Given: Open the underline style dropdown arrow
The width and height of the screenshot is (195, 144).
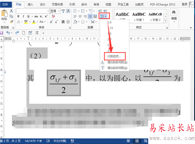Looking at the screenshot, I should click(32, 16).
